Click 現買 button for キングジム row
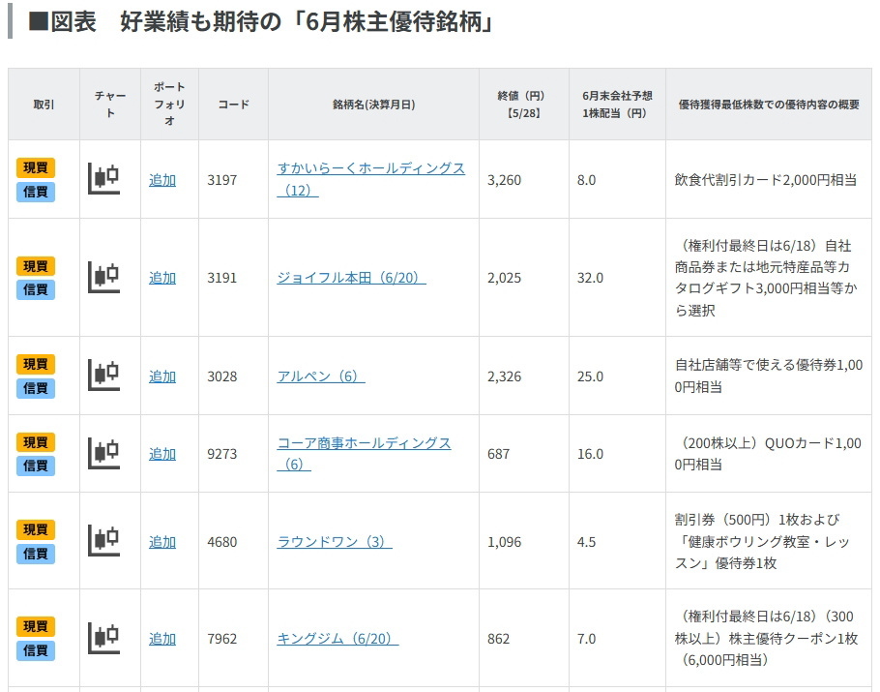 36,626
